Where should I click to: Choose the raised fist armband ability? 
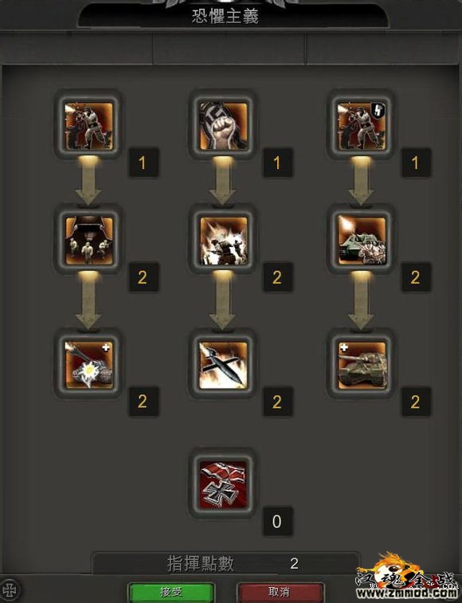223,125
